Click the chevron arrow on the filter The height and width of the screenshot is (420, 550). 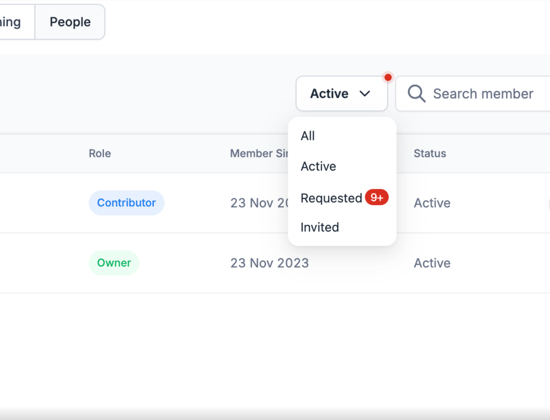click(365, 94)
